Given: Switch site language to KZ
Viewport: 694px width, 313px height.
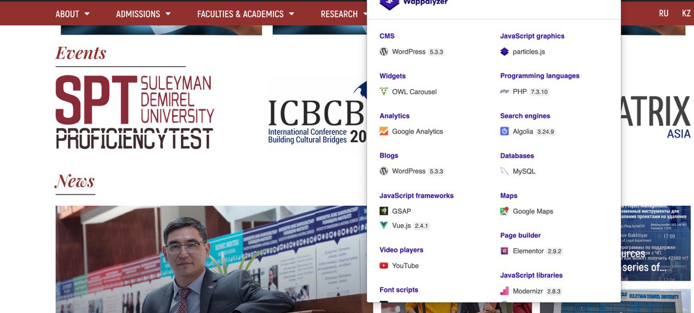Looking at the screenshot, I should (686, 14).
